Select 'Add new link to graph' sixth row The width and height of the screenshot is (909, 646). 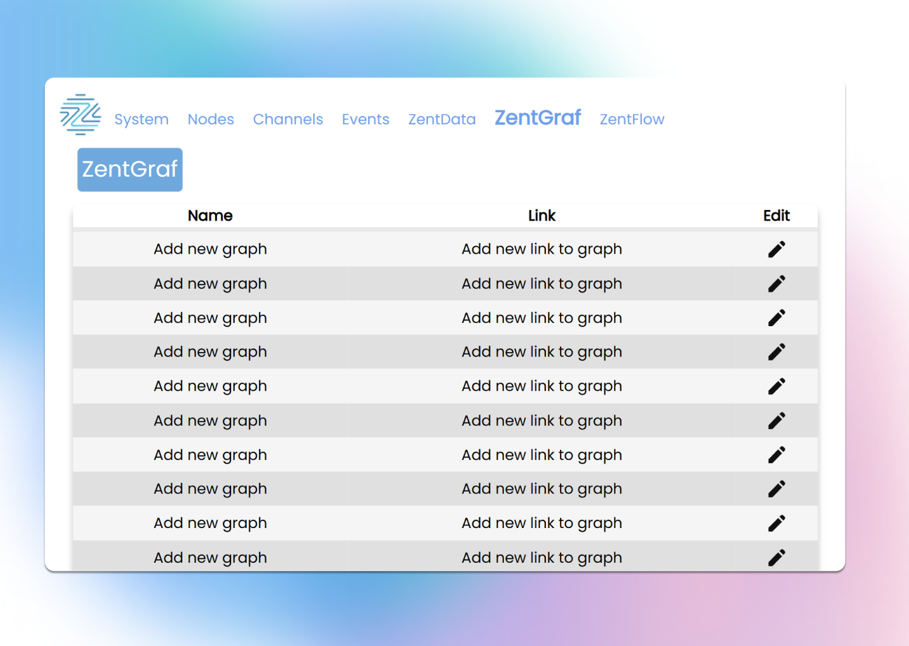click(542, 421)
